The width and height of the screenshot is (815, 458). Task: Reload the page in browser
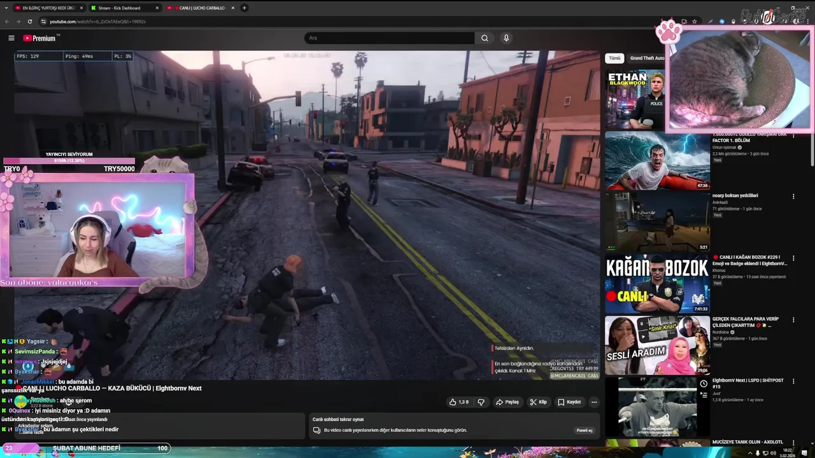coord(30,21)
